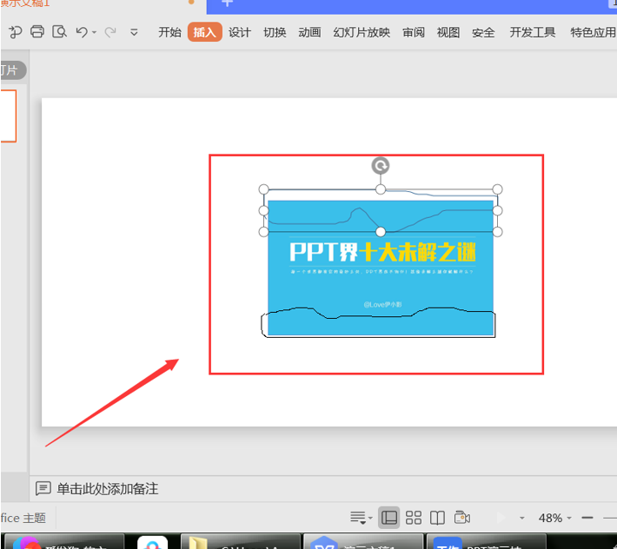Open the folder window in taskbar
Screen dimensions: 617x549
240,542
